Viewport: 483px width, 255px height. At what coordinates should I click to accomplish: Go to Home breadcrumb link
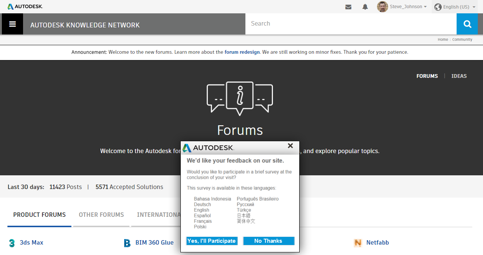coord(443,39)
